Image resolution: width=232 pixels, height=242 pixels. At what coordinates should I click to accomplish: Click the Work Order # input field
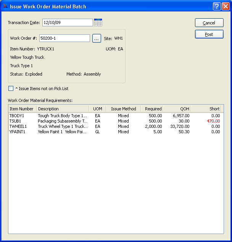tap(64, 38)
